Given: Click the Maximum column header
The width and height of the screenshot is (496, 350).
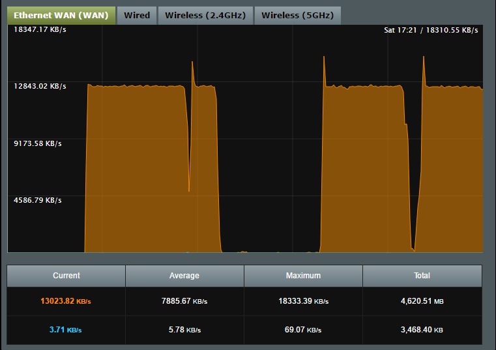Looking at the screenshot, I should tap(303, 276).
